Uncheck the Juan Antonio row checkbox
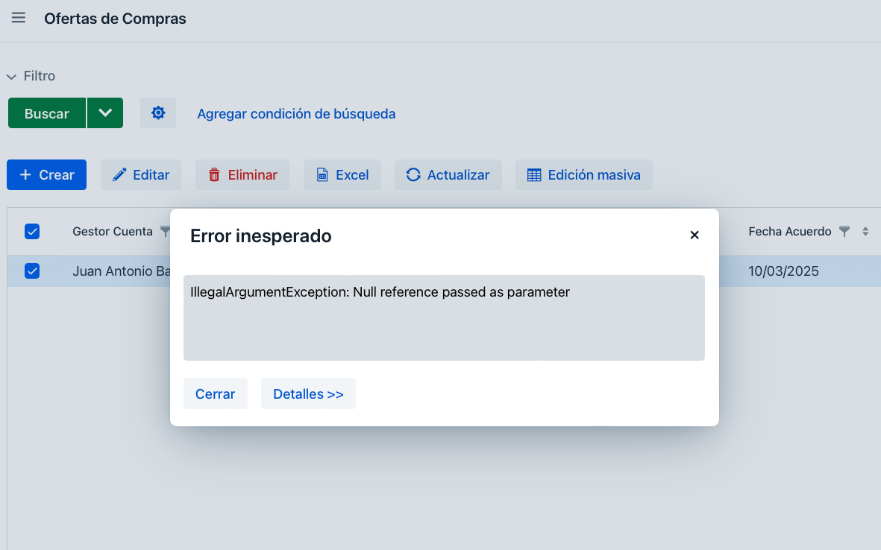The width and height of the screenshot is (881, 550). pos(32,271)
